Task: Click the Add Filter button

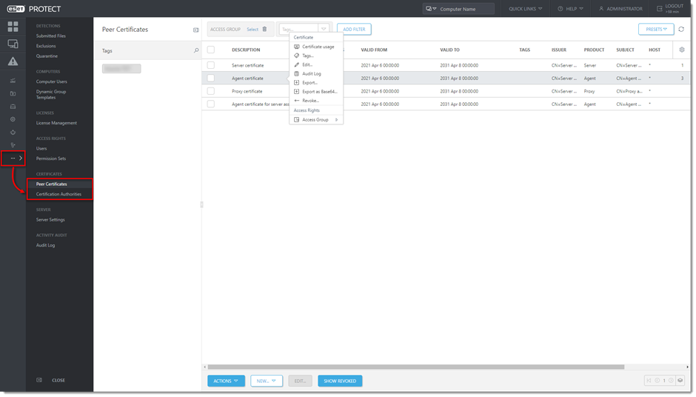Action: click(x=354, y=30)
